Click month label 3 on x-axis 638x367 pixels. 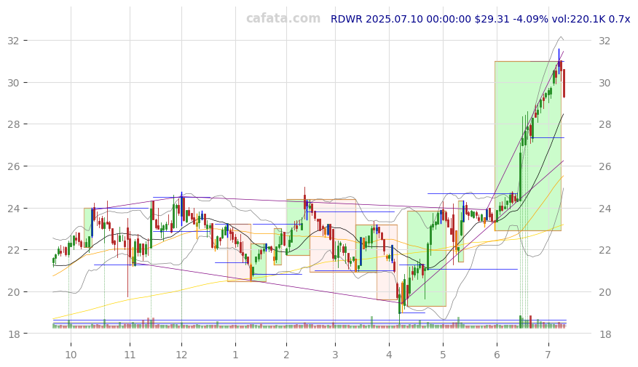(335, 355)
